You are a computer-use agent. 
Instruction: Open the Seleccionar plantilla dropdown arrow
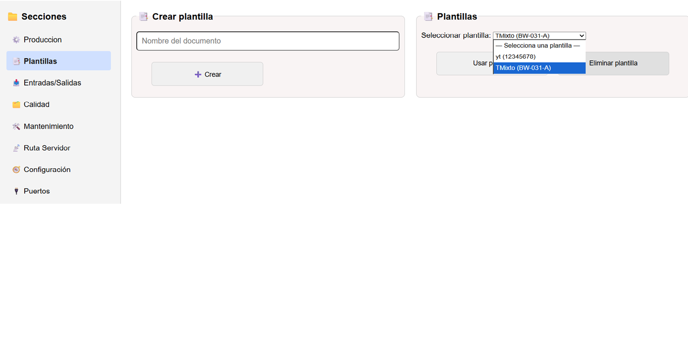pos(581,35)
